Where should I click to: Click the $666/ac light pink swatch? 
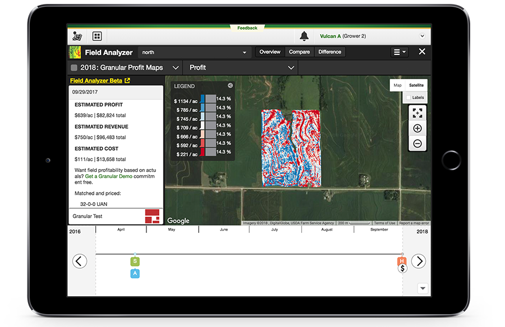coord(203,134)
